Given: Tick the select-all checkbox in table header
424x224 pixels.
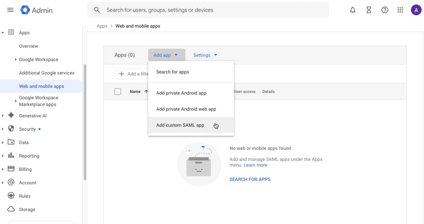Looking at the screenshot, I should (x=118, y=91).
